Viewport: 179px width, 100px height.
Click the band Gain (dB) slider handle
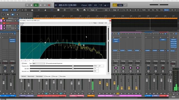click(73, 69)
